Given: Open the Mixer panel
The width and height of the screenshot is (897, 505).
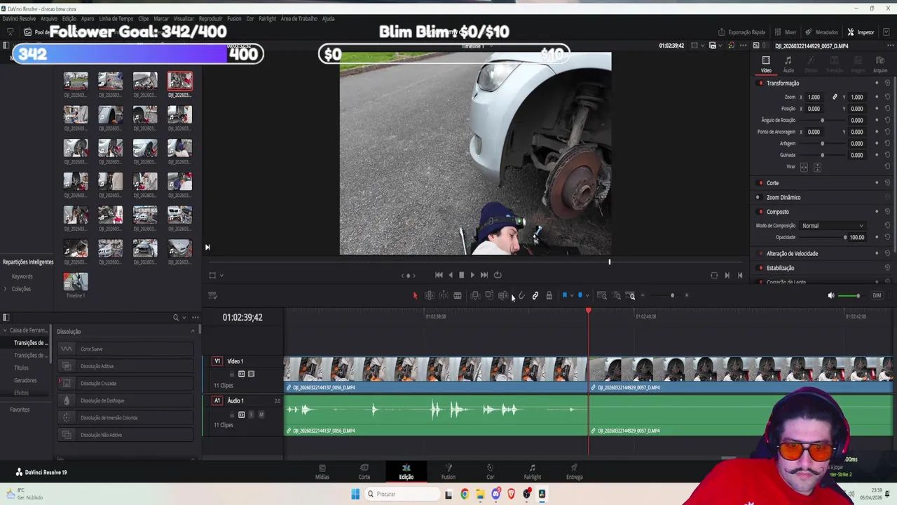Looking at the screenshot, I should tap(786, 32).
